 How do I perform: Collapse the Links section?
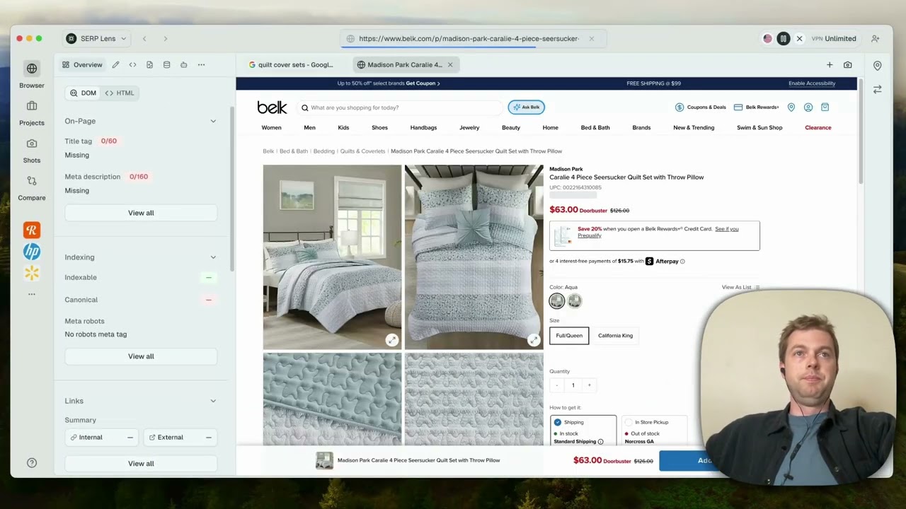(213, 402)
